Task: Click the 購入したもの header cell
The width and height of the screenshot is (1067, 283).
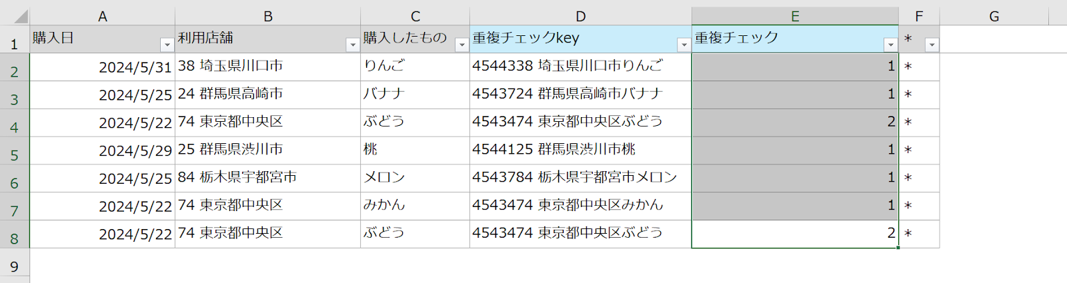Action: [415, 40]
